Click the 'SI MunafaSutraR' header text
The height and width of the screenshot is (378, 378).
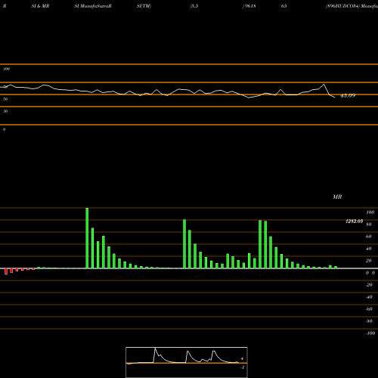(x=93, y=6)
